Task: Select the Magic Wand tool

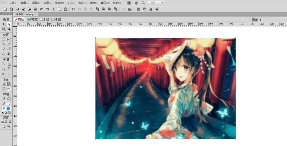Action: [4, 44]
